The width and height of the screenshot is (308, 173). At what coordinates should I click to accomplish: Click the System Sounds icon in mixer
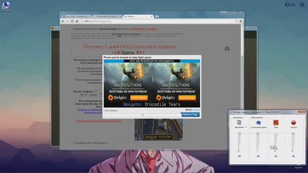coord(258,123)
